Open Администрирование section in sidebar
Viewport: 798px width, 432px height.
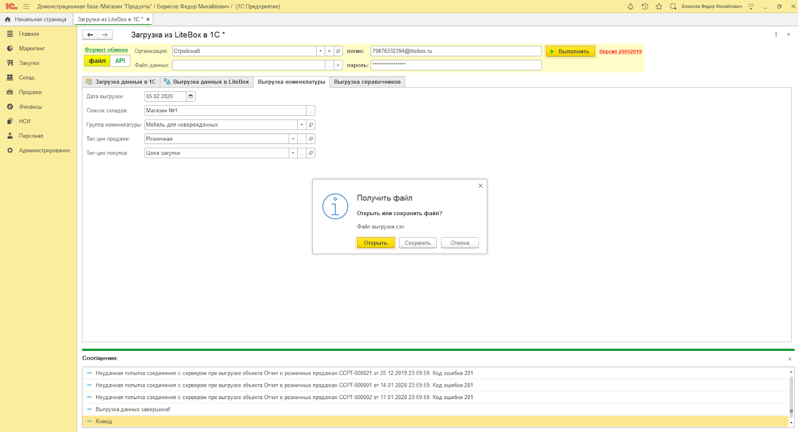tap(44, 150)
